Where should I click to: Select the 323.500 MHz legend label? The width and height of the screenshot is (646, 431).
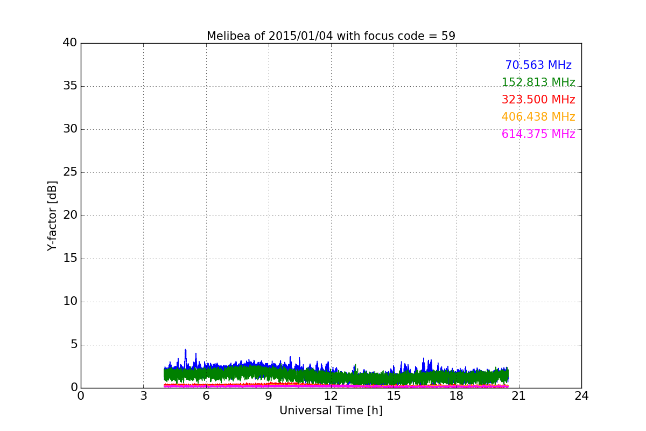(x=538, y=100)
